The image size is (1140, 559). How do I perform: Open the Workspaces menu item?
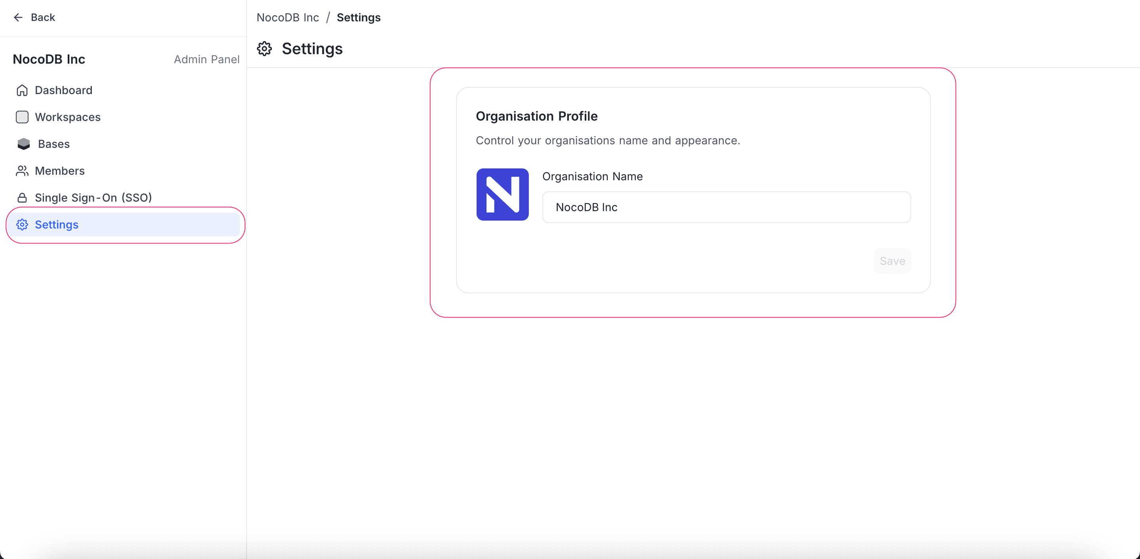pyautogui.click(x=68, y=117)
